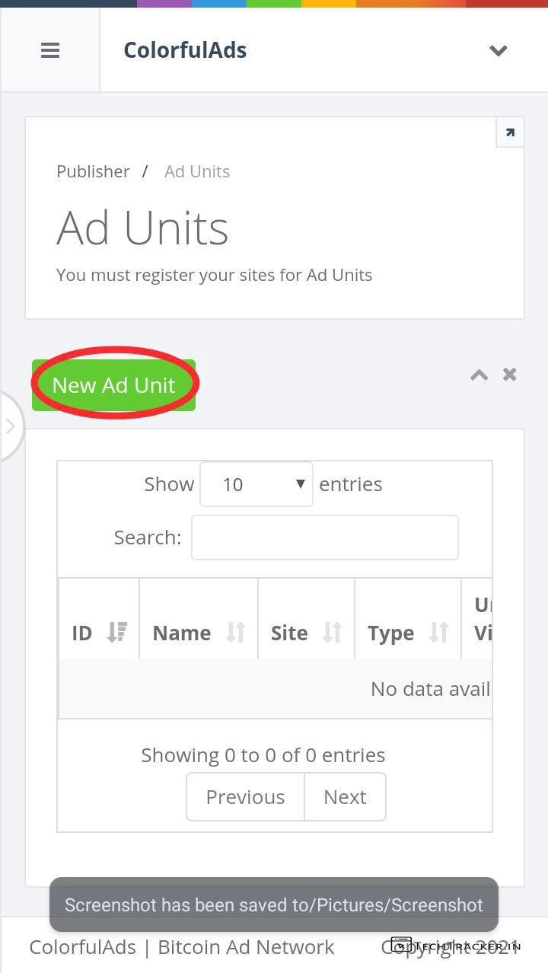Close the ad units panel using the X icon
Screen dimensions: 548x973
tap(510, 375)
